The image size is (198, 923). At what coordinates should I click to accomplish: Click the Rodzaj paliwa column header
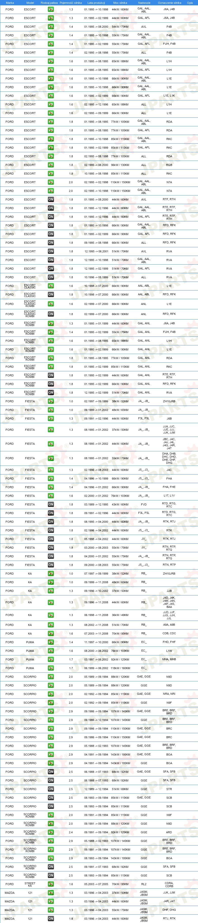[49, 3]
